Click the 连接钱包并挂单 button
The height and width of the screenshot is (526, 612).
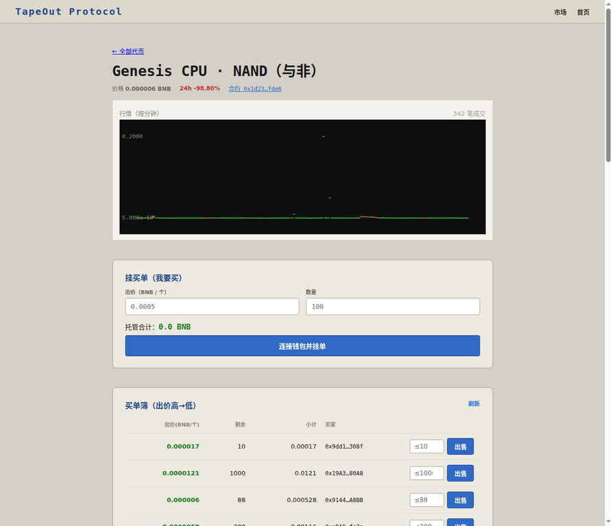(302, 346)
